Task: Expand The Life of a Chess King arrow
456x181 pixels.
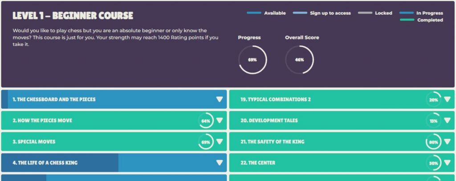Action: point(220,163)
